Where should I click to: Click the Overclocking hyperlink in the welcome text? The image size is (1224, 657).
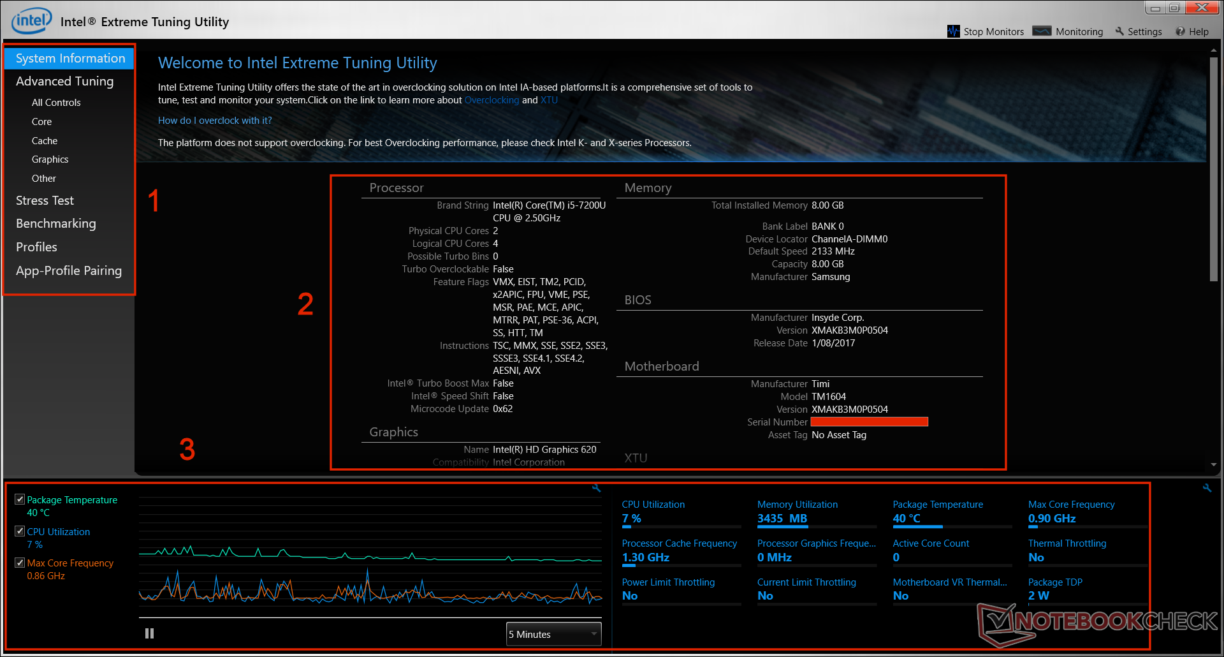click(492, 100)
